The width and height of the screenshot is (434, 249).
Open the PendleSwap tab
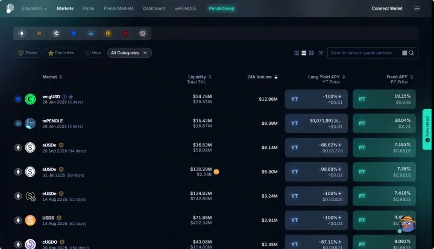click(221, 8)
